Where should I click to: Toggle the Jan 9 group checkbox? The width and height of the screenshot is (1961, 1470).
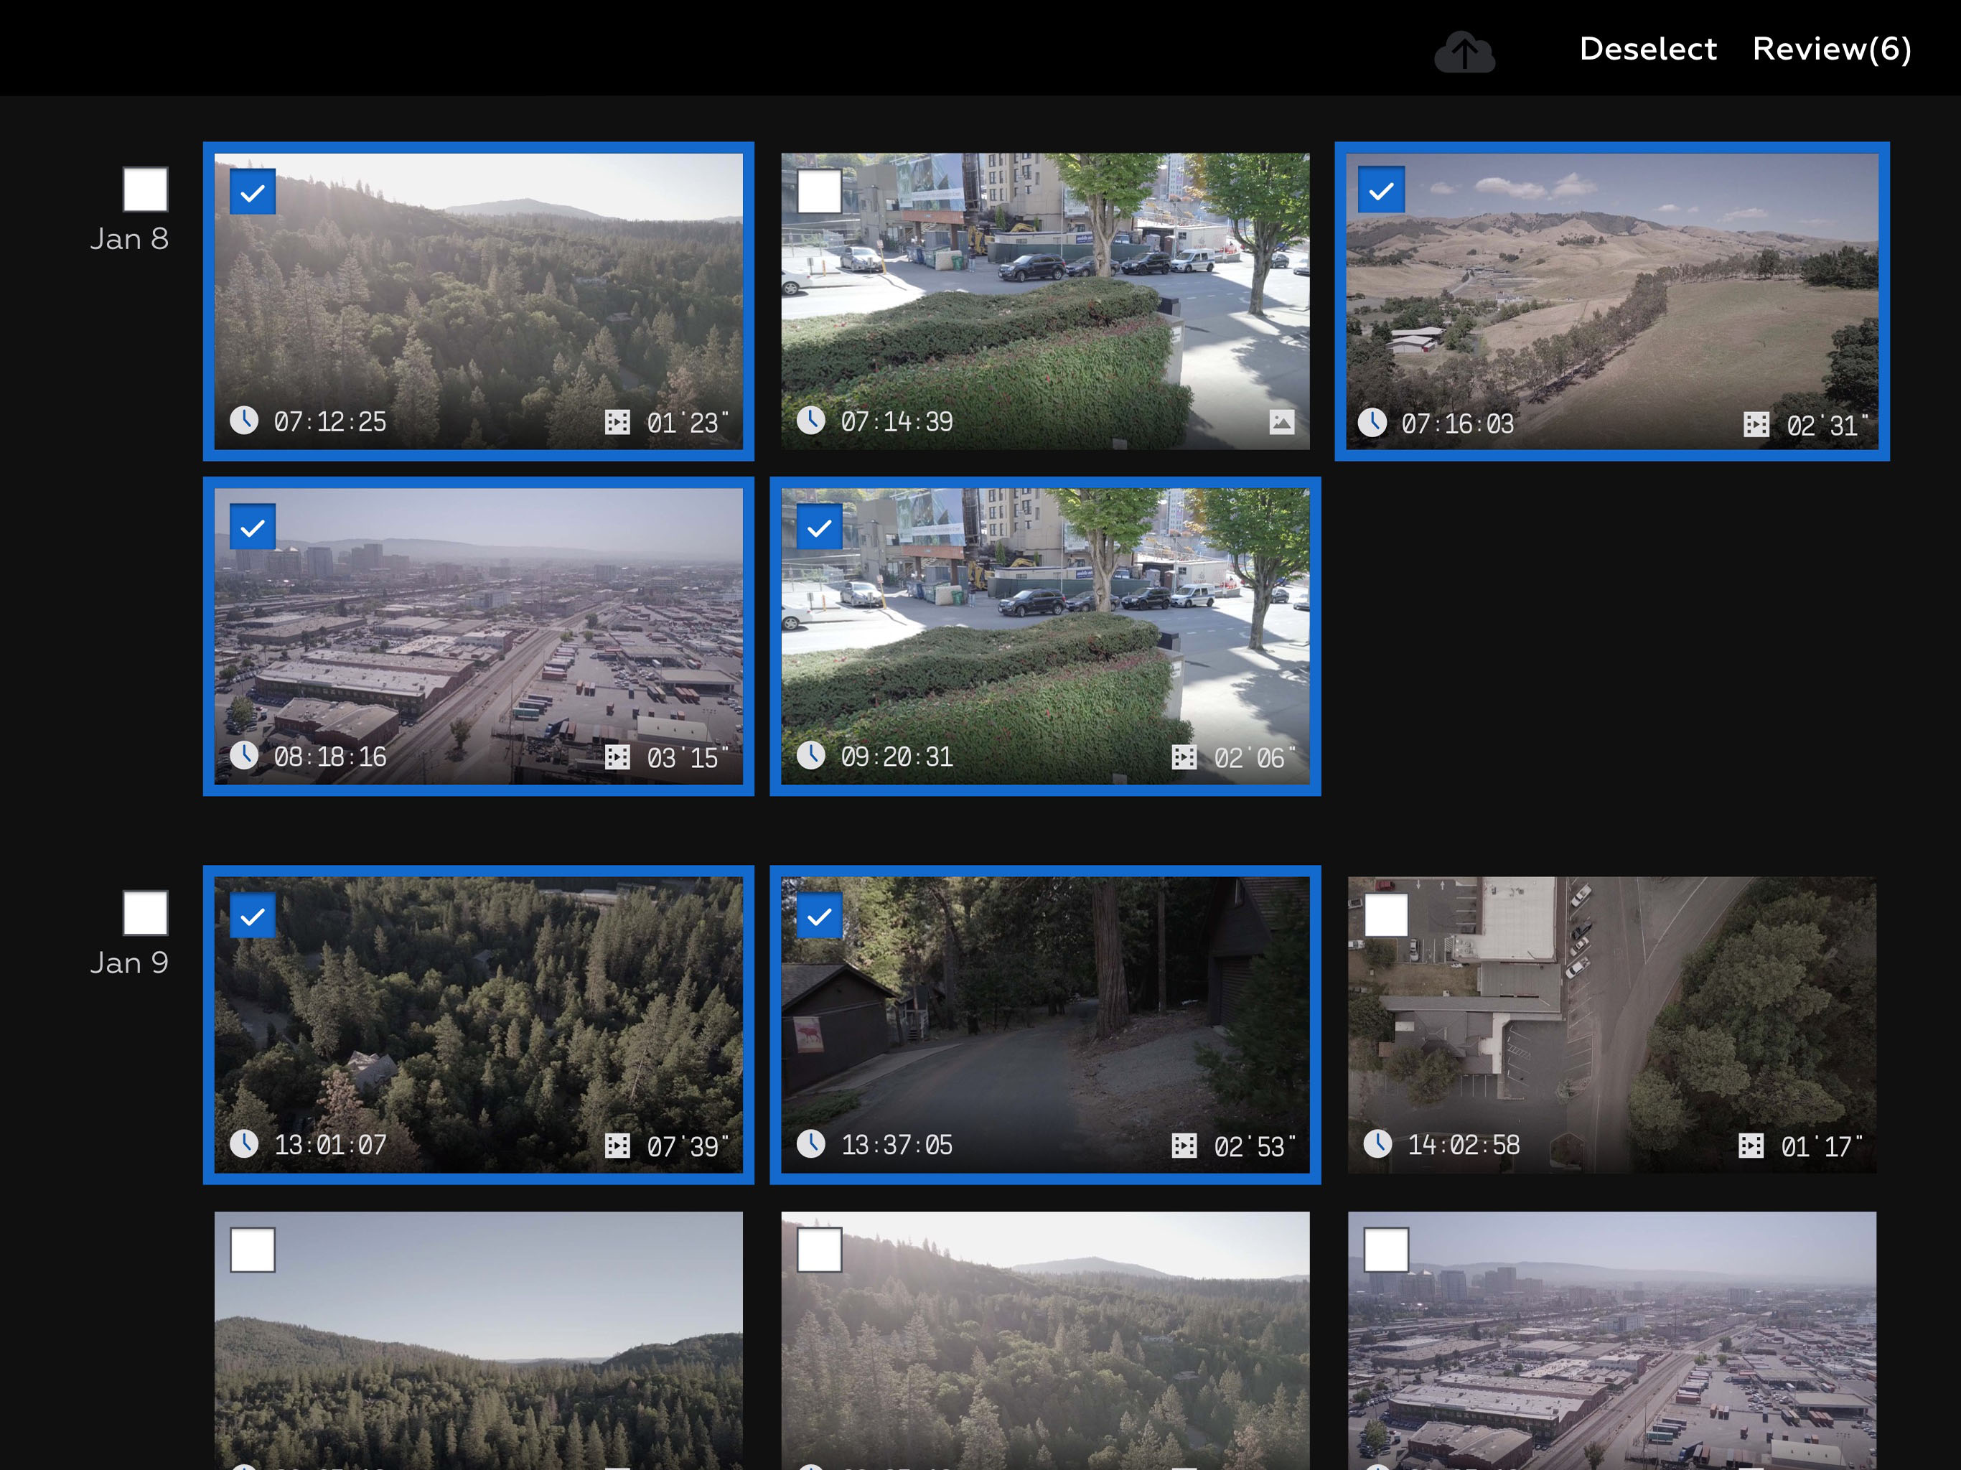(146, 912)
